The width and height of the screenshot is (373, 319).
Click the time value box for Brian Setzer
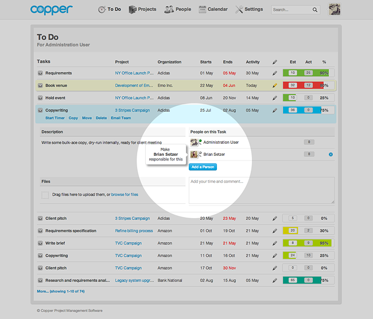[309, 154]
